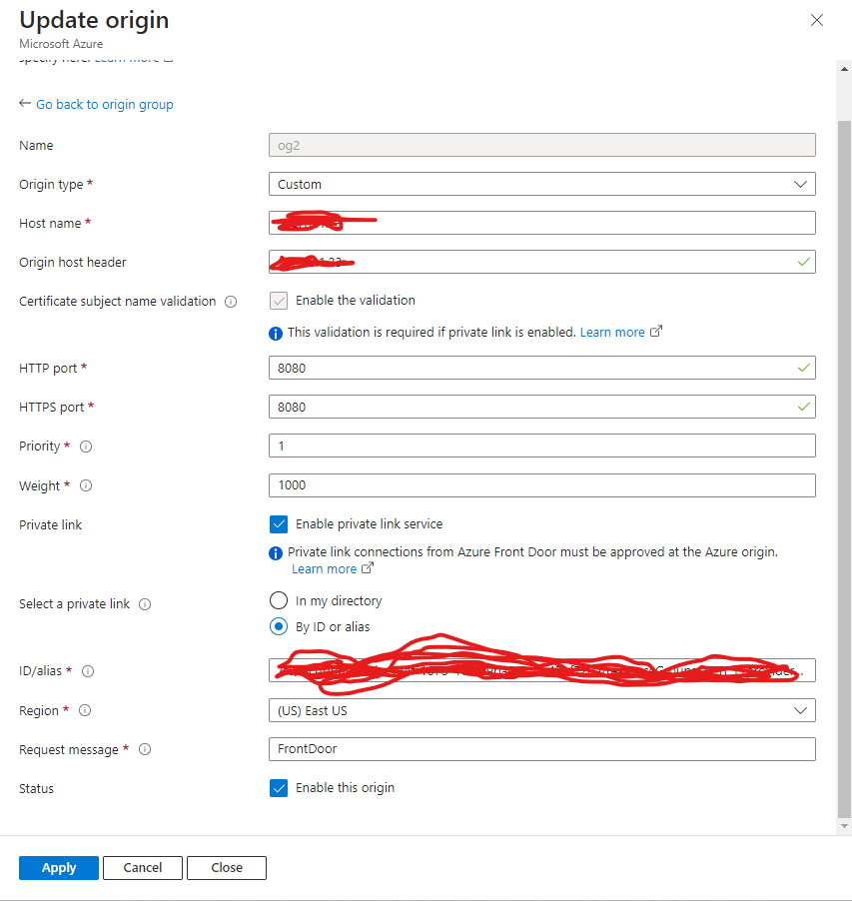The width and height of the screenshot is (852, 901).
Task: Click the ID/alias input field
Action: 541,670
